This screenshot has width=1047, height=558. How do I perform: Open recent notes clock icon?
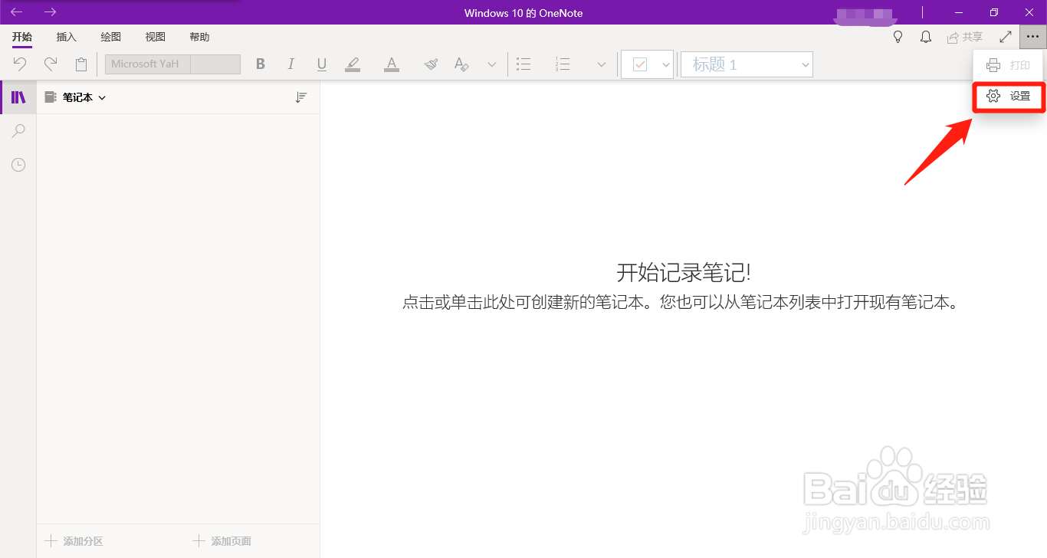click(18, 165)
